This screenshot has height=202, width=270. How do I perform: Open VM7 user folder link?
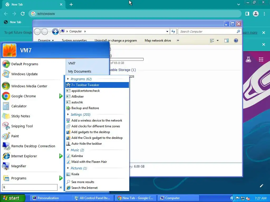[72, 63]
